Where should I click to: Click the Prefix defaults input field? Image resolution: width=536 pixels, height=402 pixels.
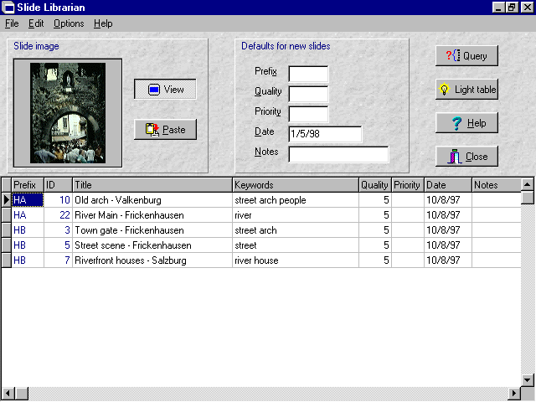(308, 74)
